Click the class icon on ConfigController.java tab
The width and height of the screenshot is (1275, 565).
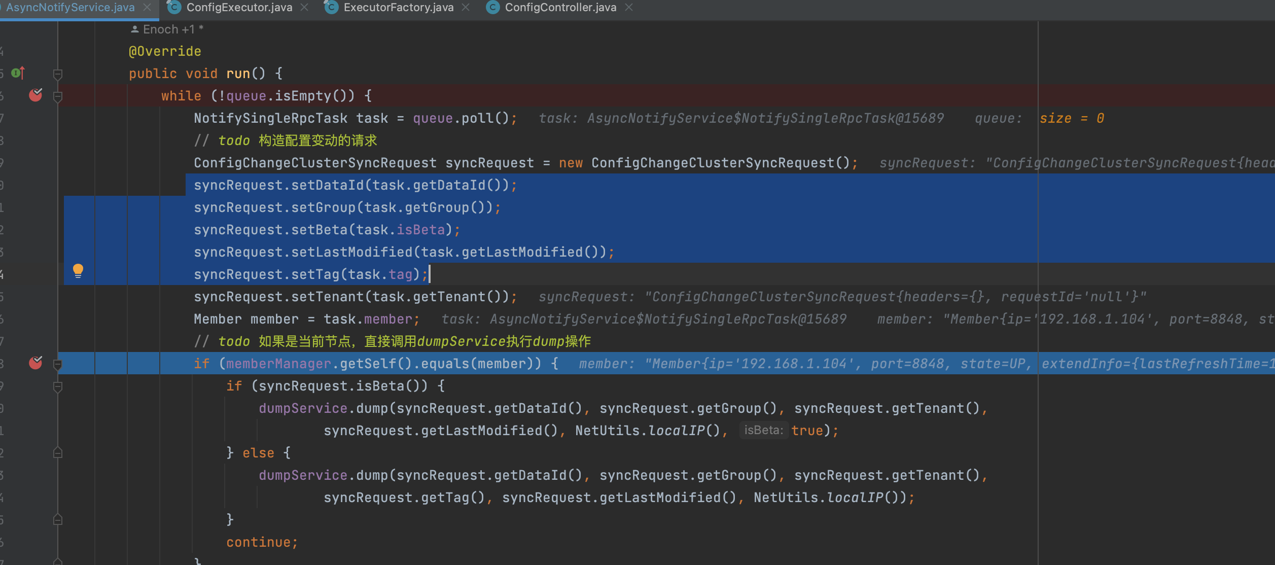[x=493, y=7]
